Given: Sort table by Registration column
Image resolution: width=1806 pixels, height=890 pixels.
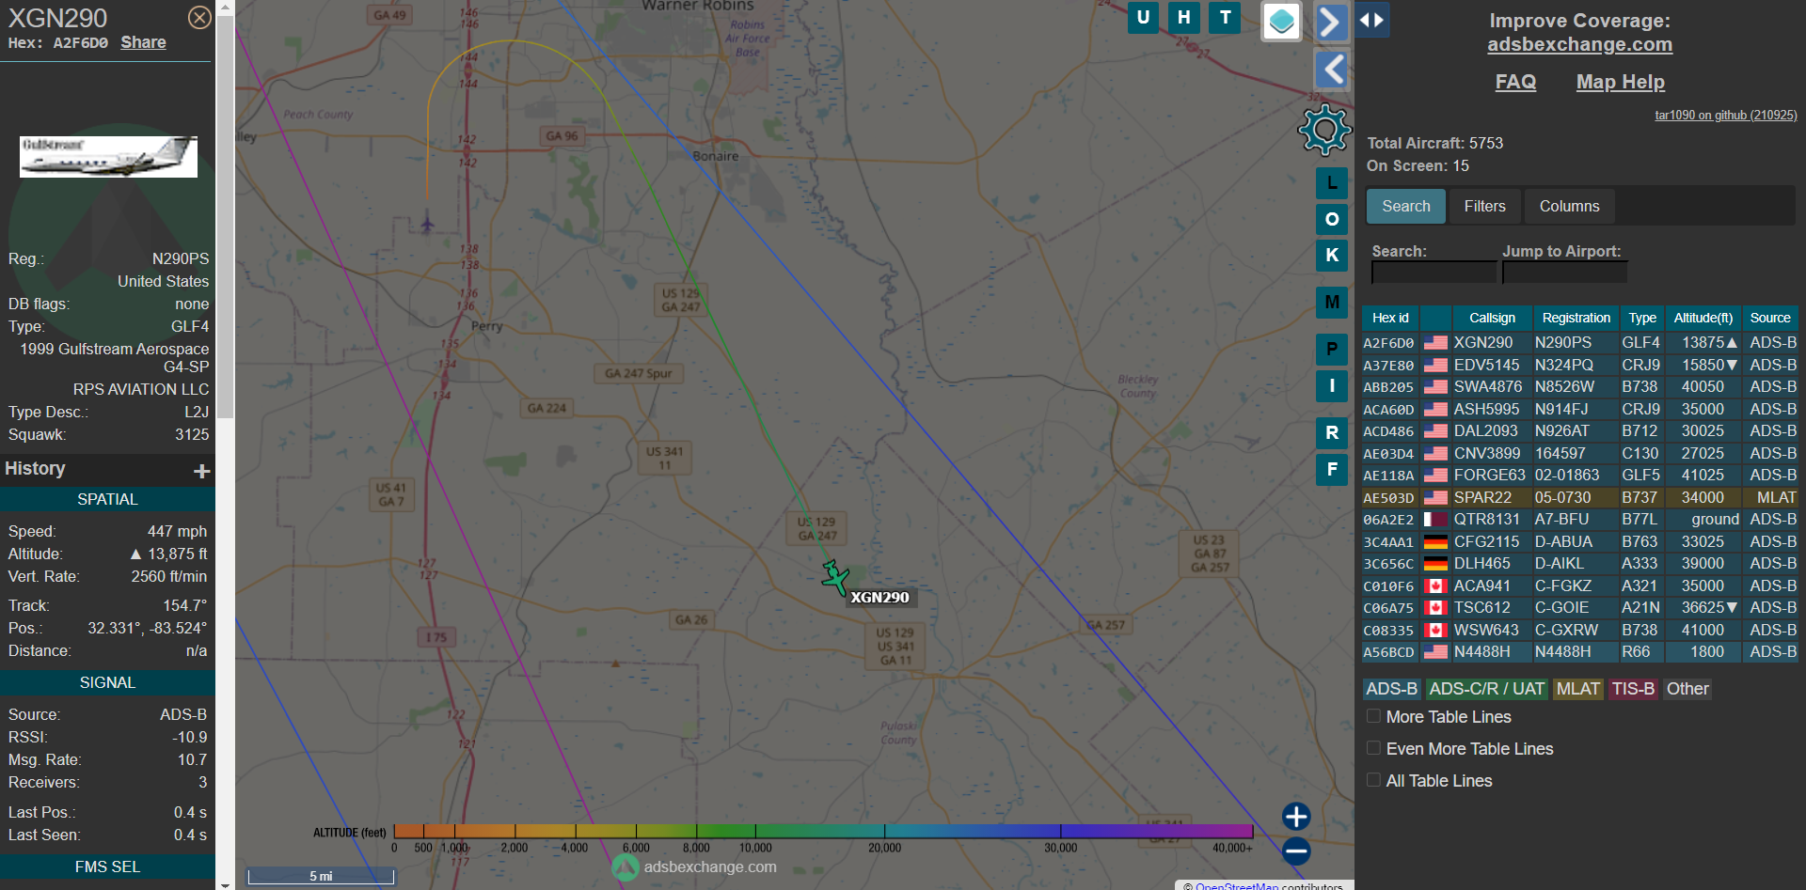Looking at the screenshot, I should [x=1576, y=318].
